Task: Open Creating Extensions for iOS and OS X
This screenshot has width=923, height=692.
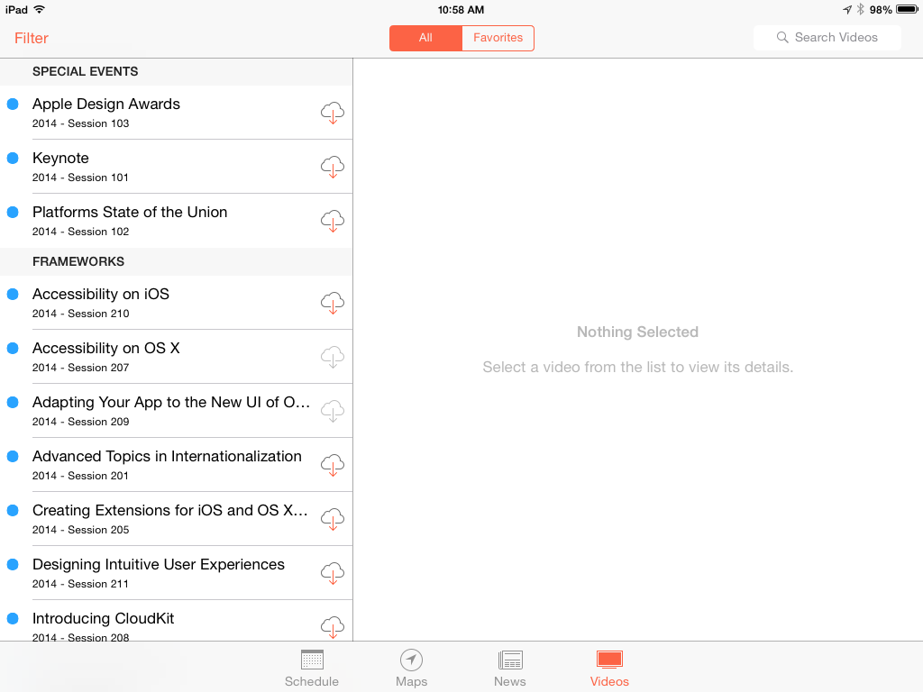Action: (x=177, y=519)
